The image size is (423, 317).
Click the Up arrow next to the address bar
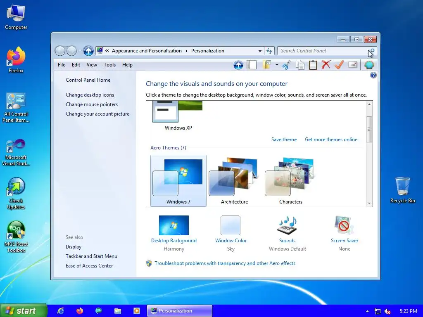pyautogui.click(x=88, y=51)
